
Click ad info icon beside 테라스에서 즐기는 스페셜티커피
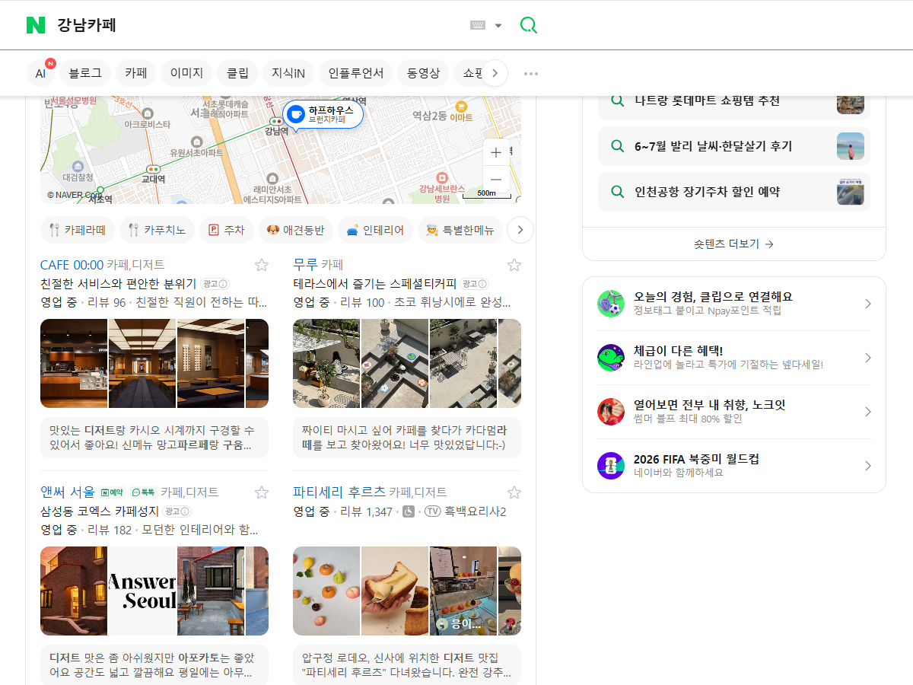[x=475, y=284]
